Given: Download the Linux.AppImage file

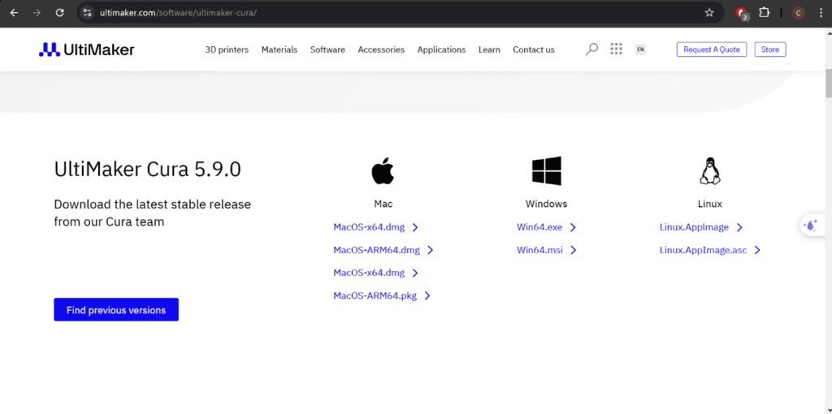Looking at the screenshot, I should (x=694, y=227).
